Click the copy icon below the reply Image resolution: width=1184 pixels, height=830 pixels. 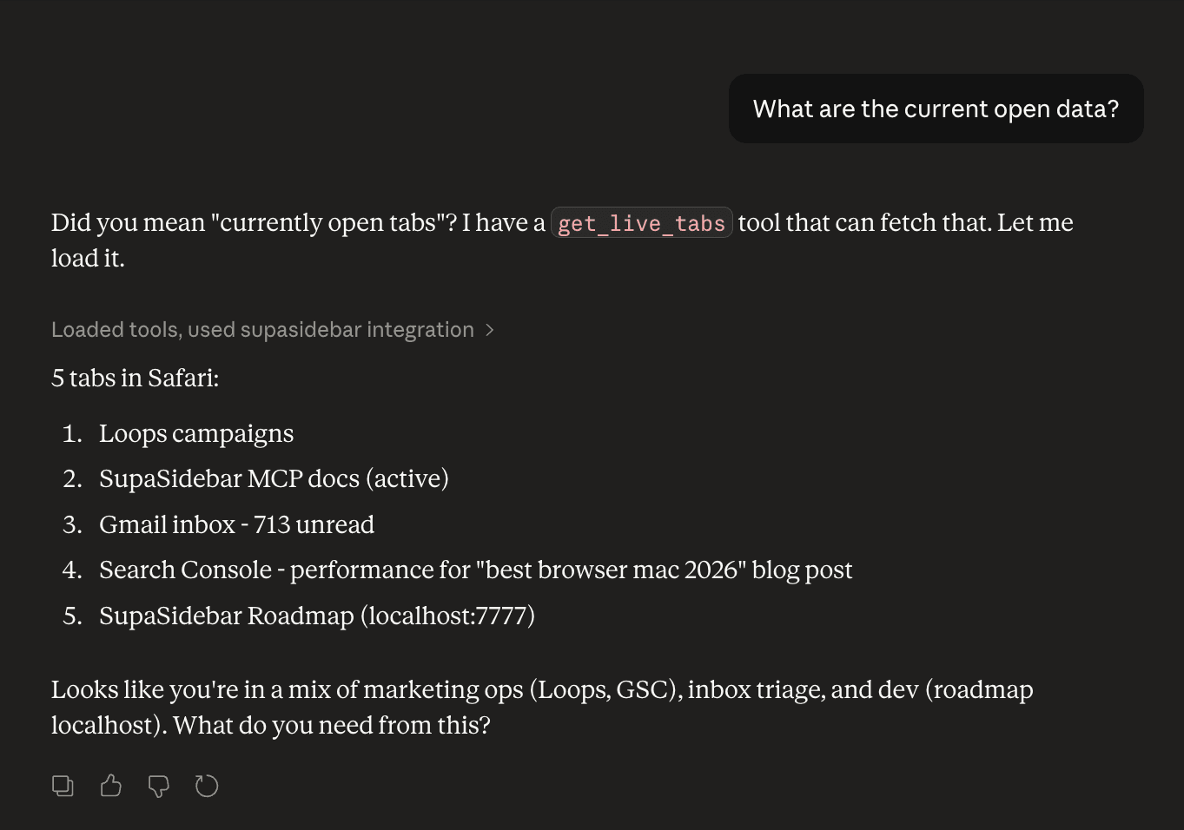point(63,786)
